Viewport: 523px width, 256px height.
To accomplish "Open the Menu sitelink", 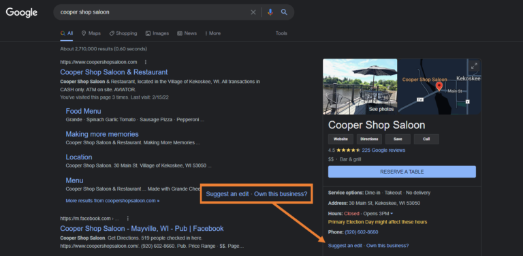I will [74, 180].
